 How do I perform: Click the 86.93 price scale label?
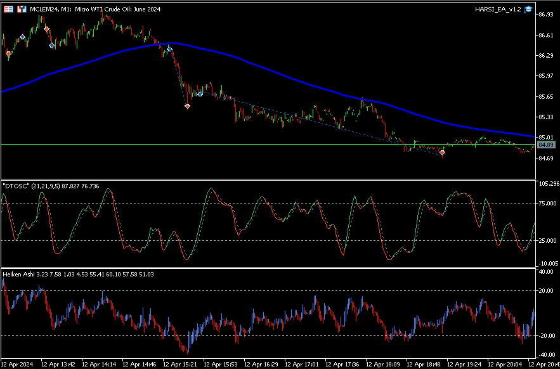[545, 15]
